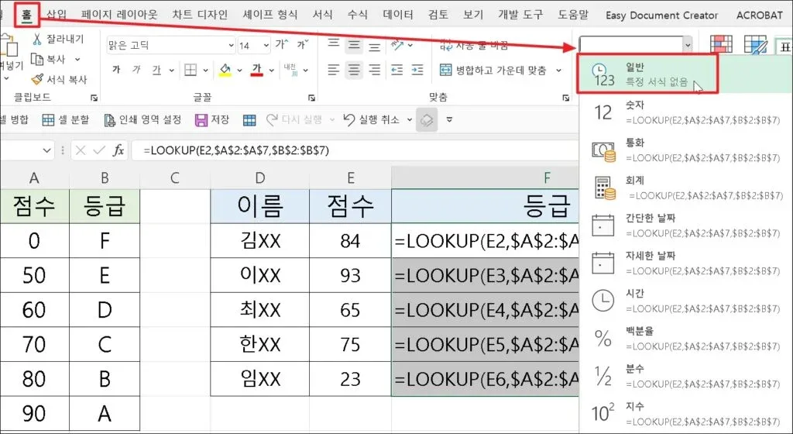This screenshot has height=434, width=793.
Task: Toggle italic (가) formatting
Action: 136,70
